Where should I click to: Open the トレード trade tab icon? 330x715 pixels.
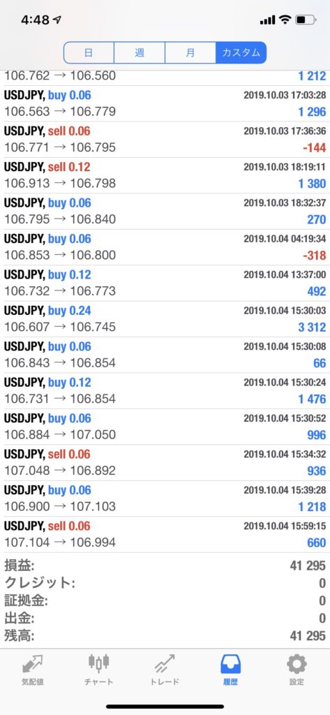pyautogui.click(x=165, y=665)
